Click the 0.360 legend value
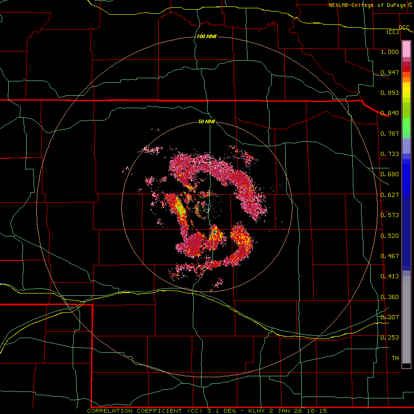414x414 pixels. pos(390,297)
